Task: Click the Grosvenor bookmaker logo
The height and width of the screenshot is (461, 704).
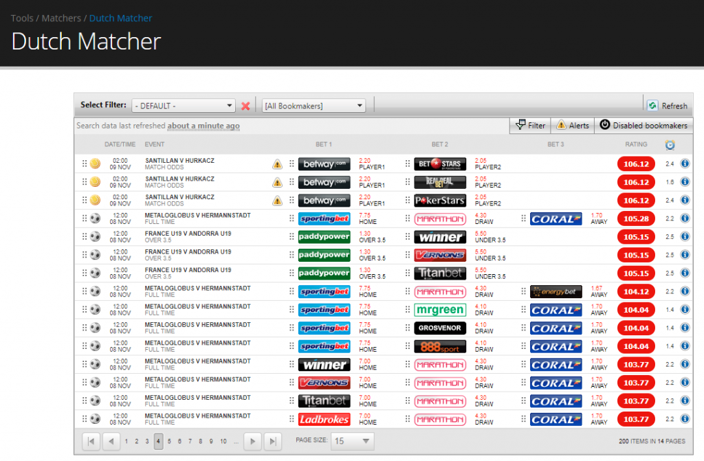Action: click(440, 328)
